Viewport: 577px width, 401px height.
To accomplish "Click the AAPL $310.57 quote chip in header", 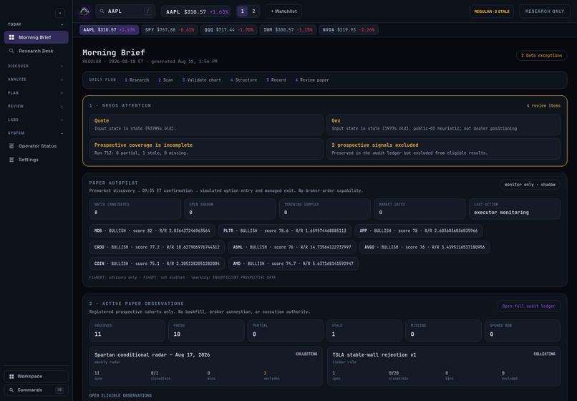I will [x=195, y=11].
